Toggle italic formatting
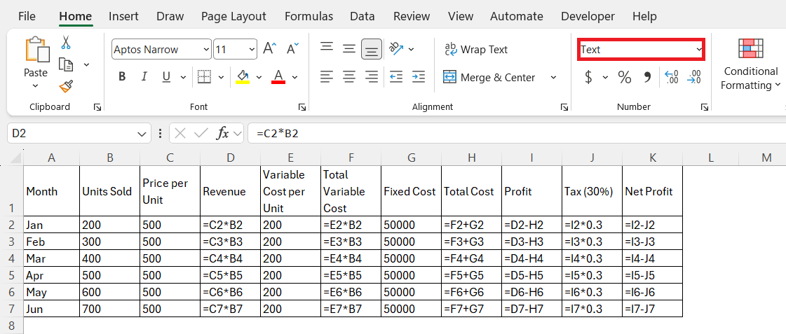The width and height of the screenshot is (786, 334). pyautogui.click(x=144, y=77)
